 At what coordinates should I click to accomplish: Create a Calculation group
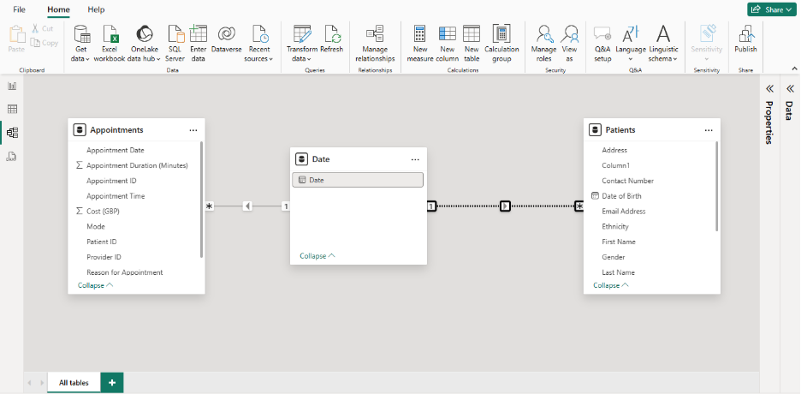coord(501,44)
